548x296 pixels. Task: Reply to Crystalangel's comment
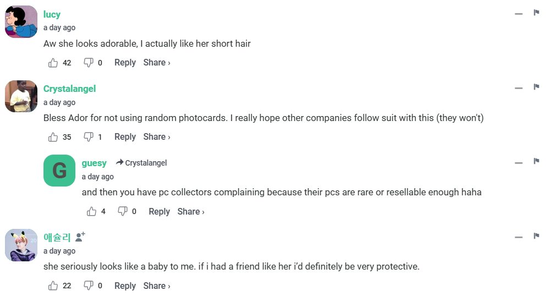click(125, 137)
